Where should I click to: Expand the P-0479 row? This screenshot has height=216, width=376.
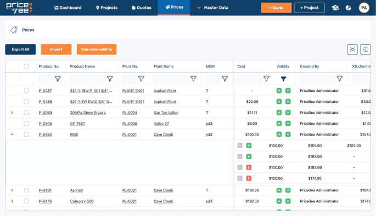coord(12,201)
